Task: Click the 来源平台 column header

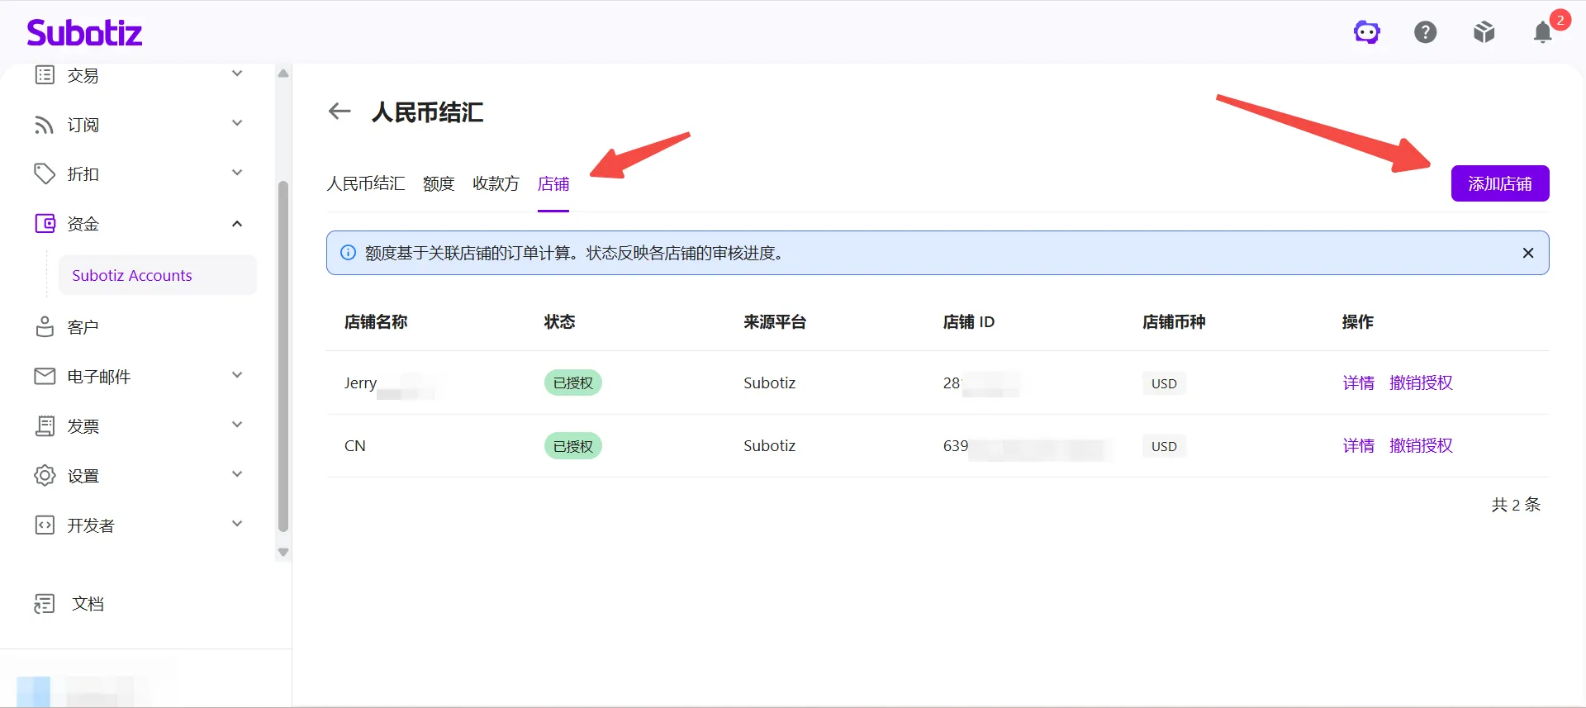Action: [x=775, y=322]
